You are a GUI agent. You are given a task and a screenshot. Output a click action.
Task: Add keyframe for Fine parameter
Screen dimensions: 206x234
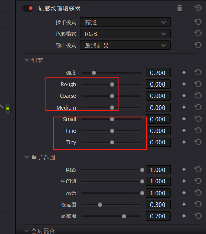[x=184, y=130]
